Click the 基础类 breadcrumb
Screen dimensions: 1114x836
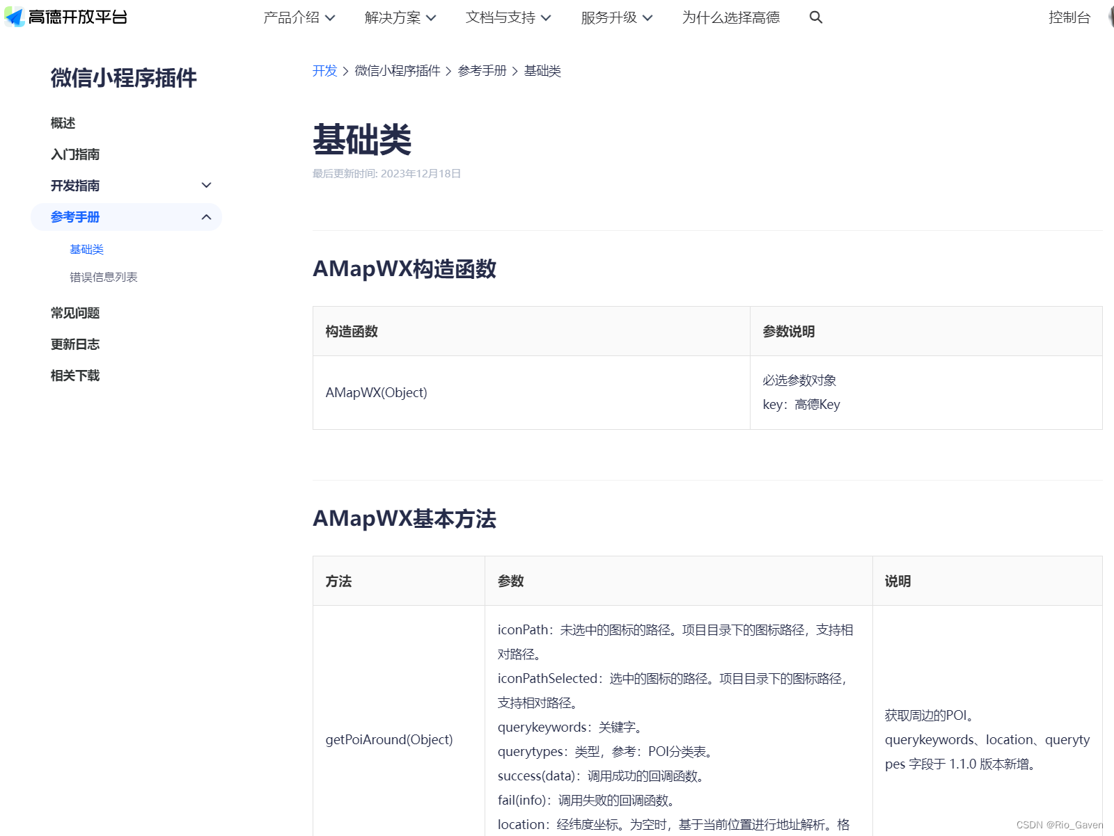542,71
